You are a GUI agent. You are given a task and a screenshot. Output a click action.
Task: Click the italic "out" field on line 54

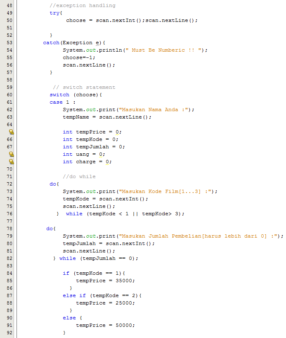click(x=91, y=50)
